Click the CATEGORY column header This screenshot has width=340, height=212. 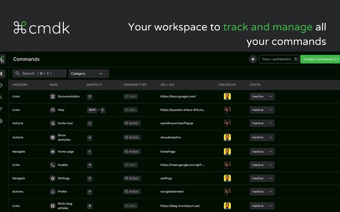click(x=20, y=85)
